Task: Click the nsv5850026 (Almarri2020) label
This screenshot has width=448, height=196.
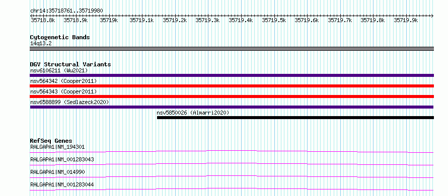Action: click(193, 113)
